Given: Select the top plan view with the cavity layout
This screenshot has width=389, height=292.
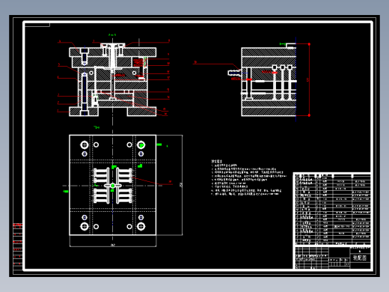Looking at the screenshot, I should click(x=113, y=185).
